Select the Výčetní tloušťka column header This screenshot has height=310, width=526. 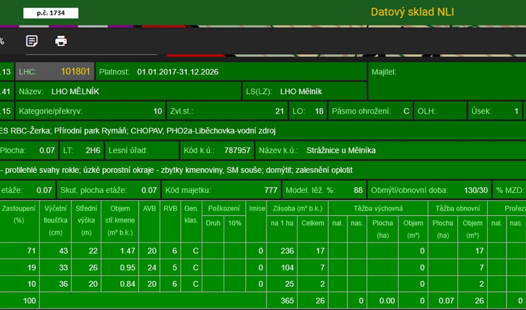[x=56, y=221]
